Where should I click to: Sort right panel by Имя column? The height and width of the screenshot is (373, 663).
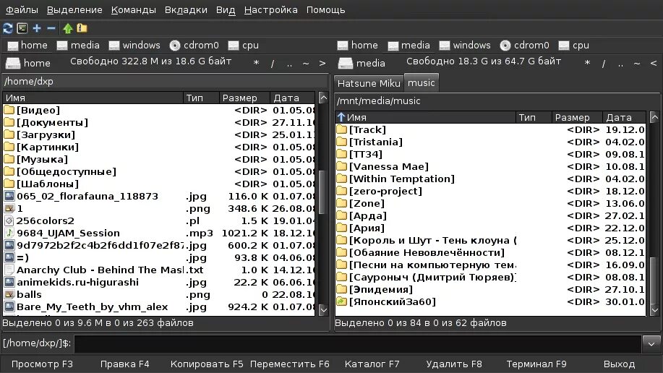click(425, 117)
